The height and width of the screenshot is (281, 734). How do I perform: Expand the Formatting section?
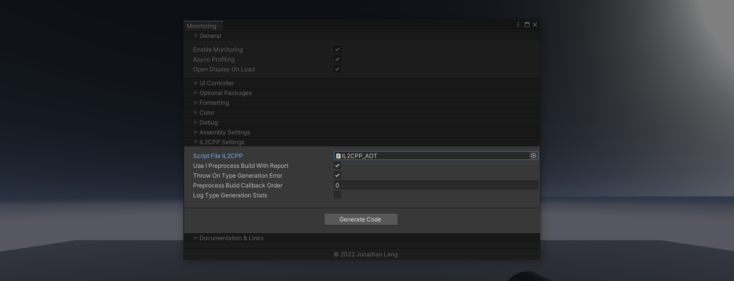196,103
